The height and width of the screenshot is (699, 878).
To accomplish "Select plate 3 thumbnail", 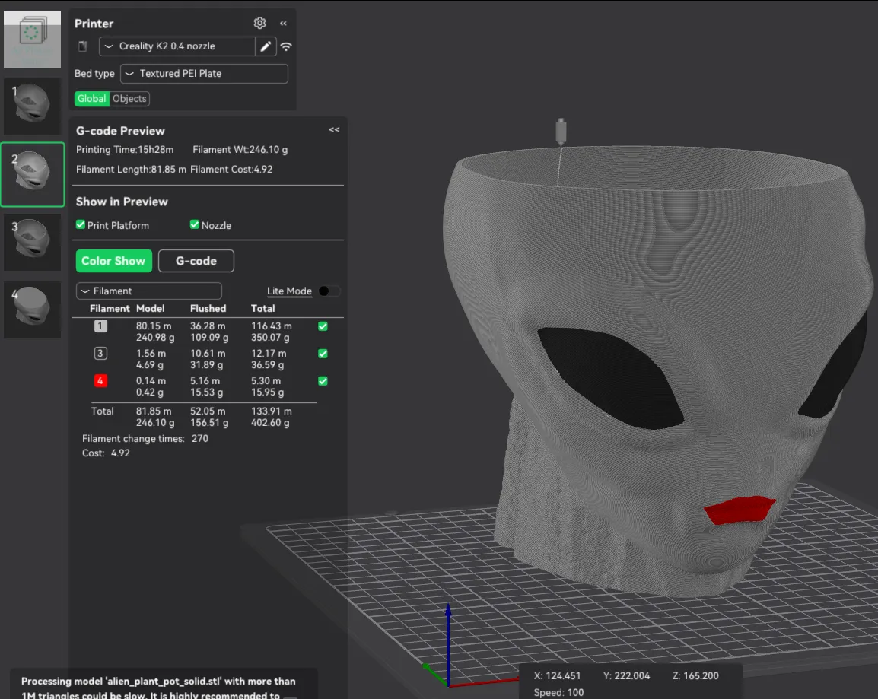I will click(33, 242).
